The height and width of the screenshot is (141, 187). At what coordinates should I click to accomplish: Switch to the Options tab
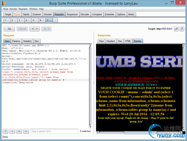(x=121, y=15)
